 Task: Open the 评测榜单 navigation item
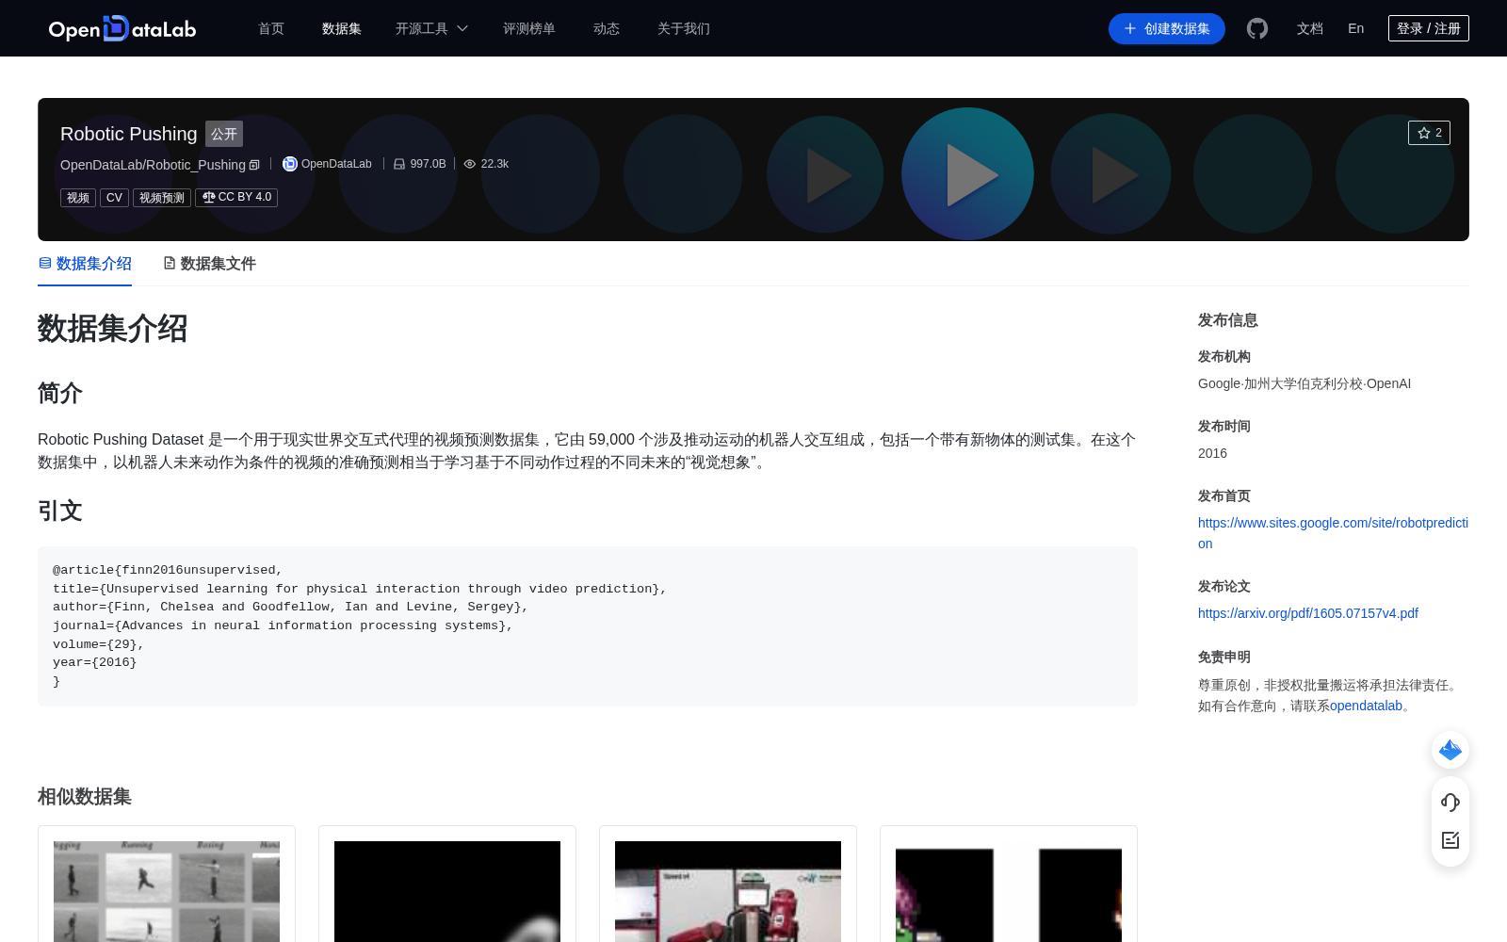529,28
